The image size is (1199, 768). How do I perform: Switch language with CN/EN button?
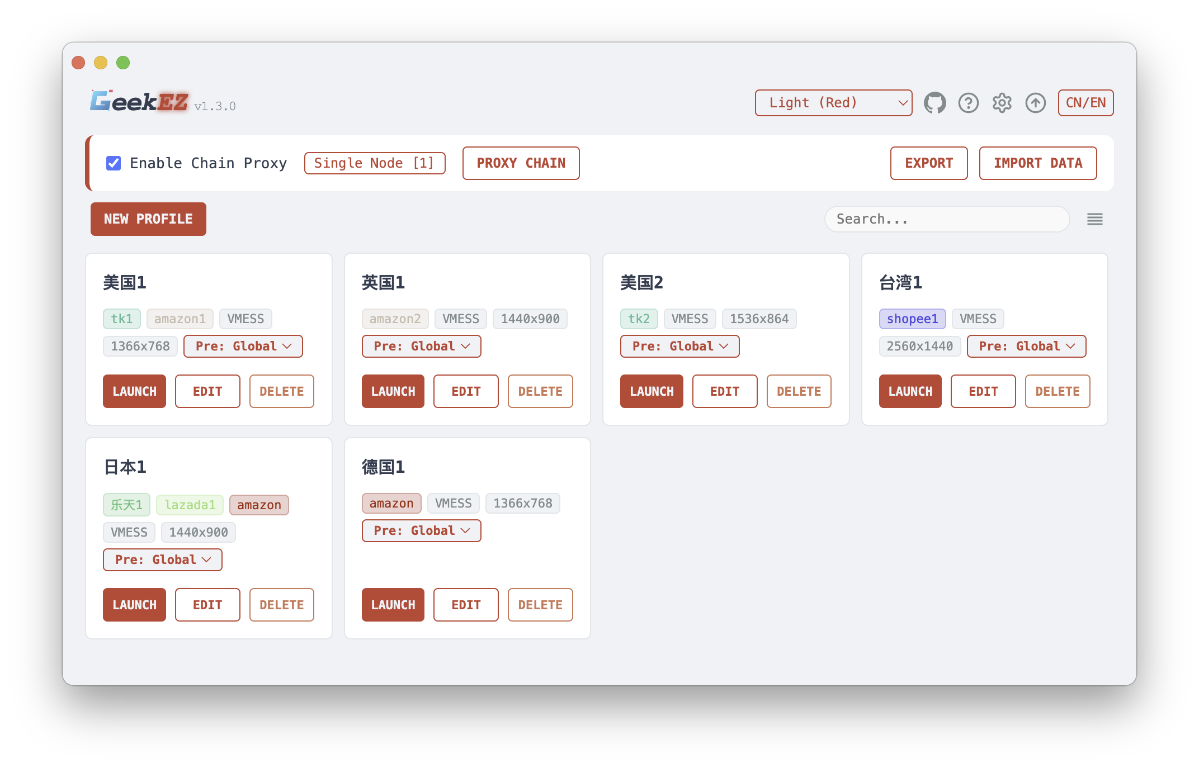(1085, 103)
